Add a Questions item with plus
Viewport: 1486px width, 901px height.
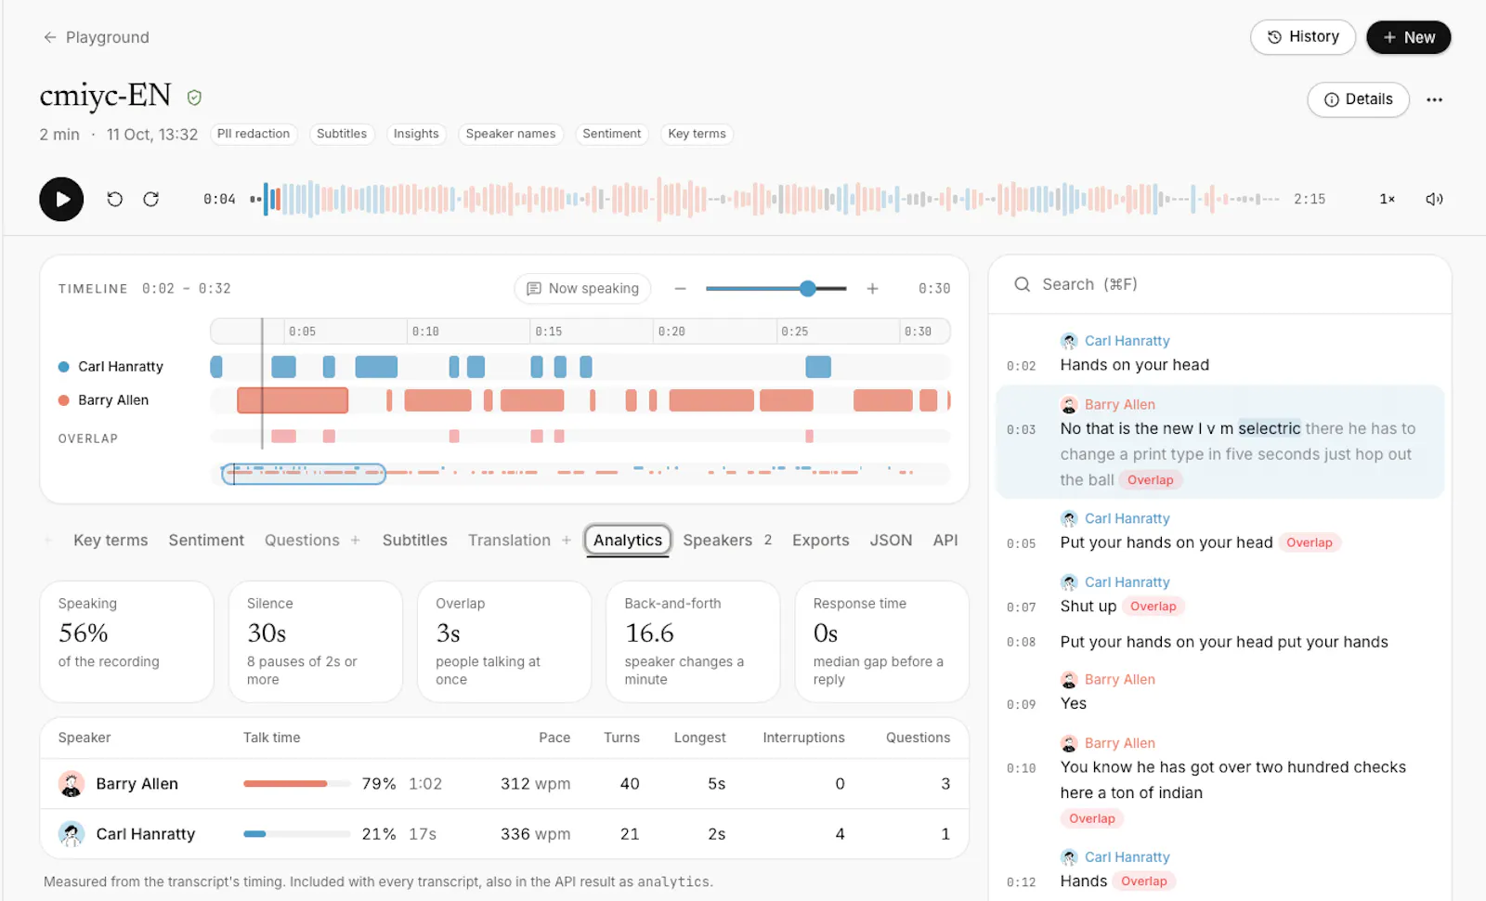tap(355, 541)
